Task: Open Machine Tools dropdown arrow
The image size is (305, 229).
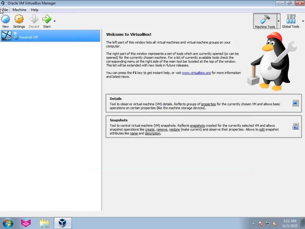Action: pos(278,21)
